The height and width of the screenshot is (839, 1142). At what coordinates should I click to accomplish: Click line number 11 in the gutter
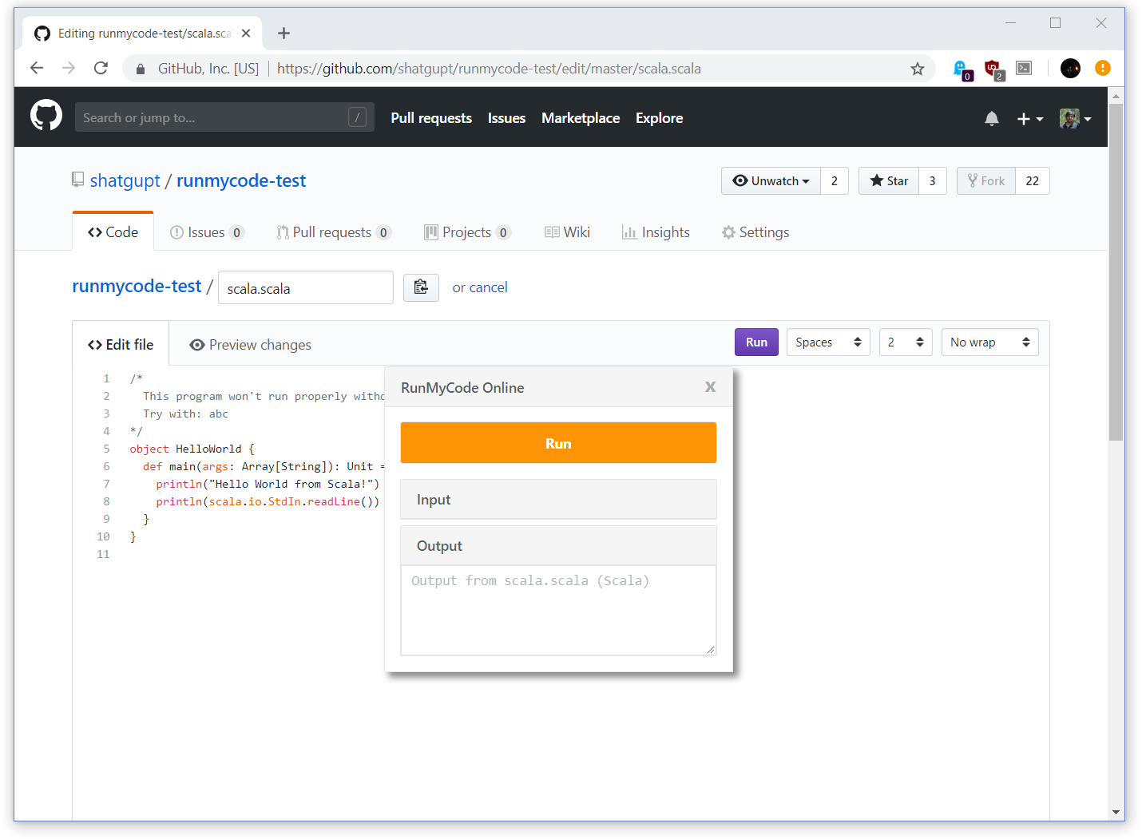pos(103,554)
